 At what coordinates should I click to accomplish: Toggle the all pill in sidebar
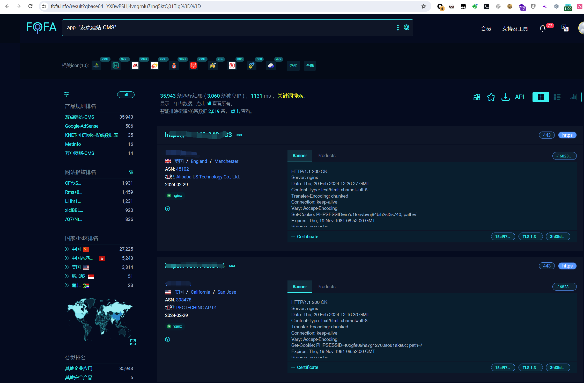coord(126,95)
